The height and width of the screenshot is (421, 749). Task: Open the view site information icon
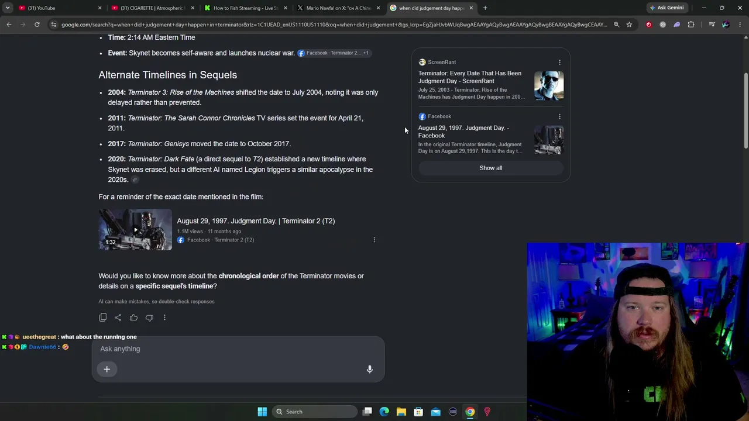click(54, 25)
